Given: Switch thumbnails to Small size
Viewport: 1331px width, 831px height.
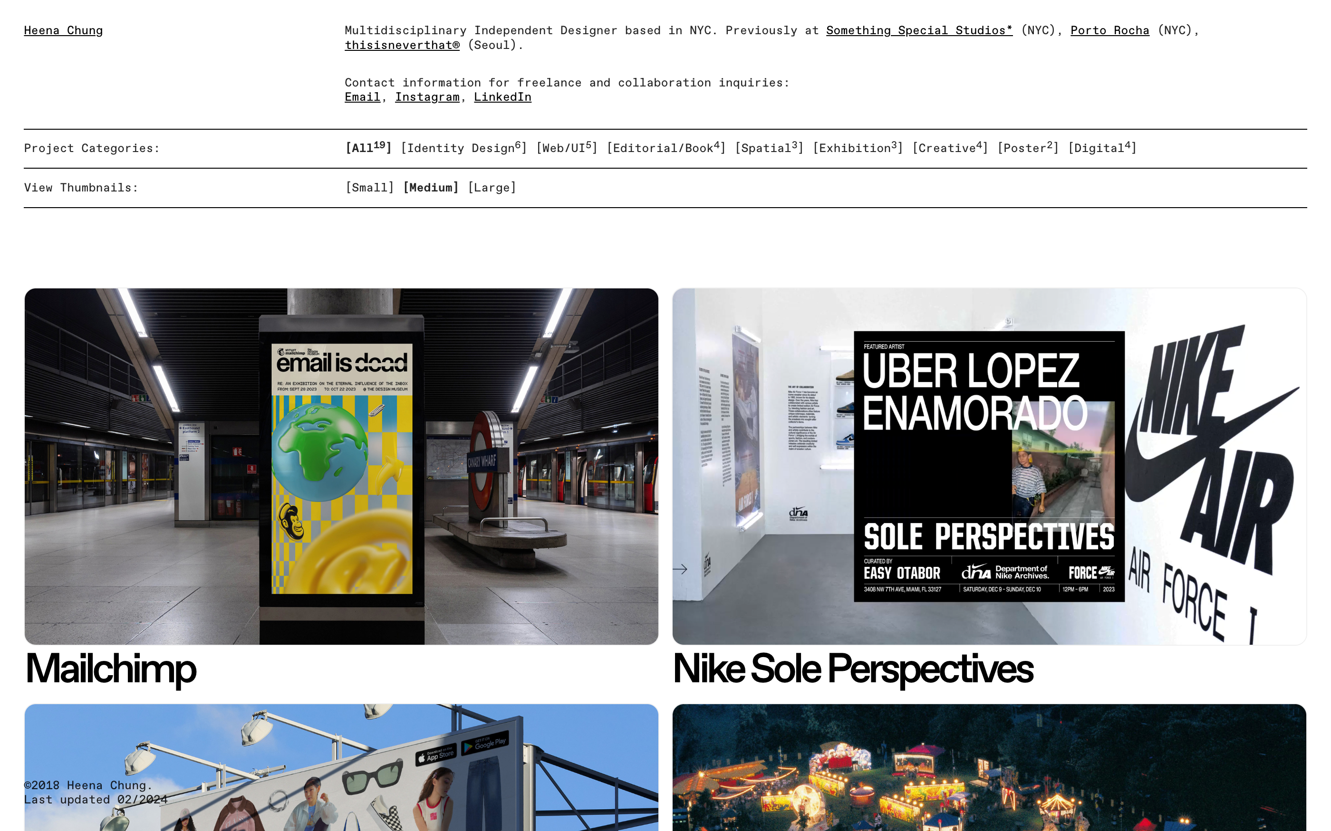Looking at the screenshot, I should coord(369,187).
